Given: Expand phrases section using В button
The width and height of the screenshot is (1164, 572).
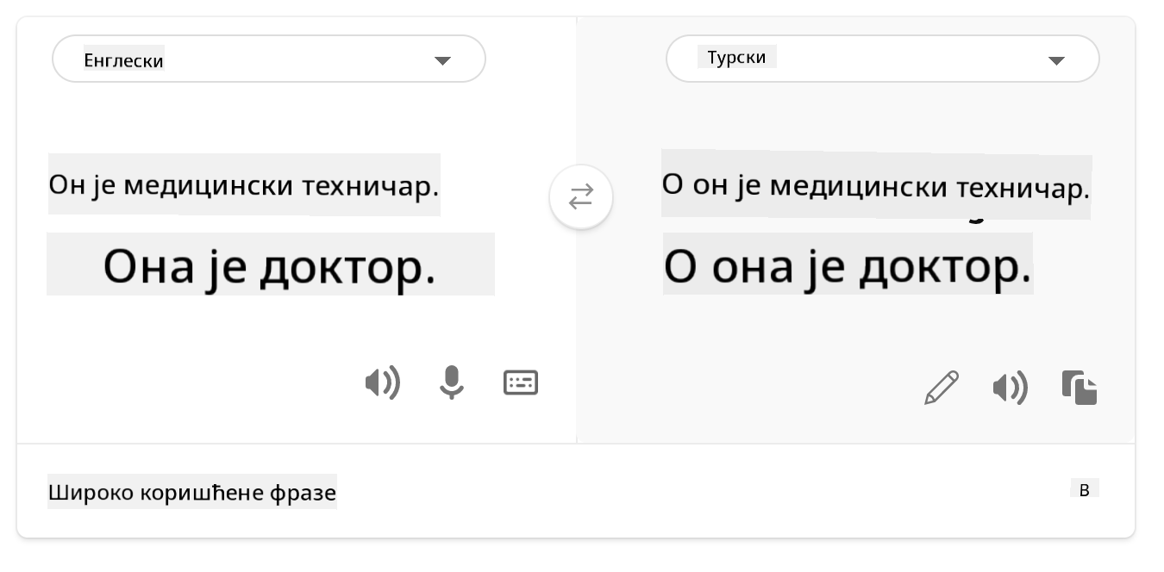Looking at the screenshot, I should coord(1085,490).
